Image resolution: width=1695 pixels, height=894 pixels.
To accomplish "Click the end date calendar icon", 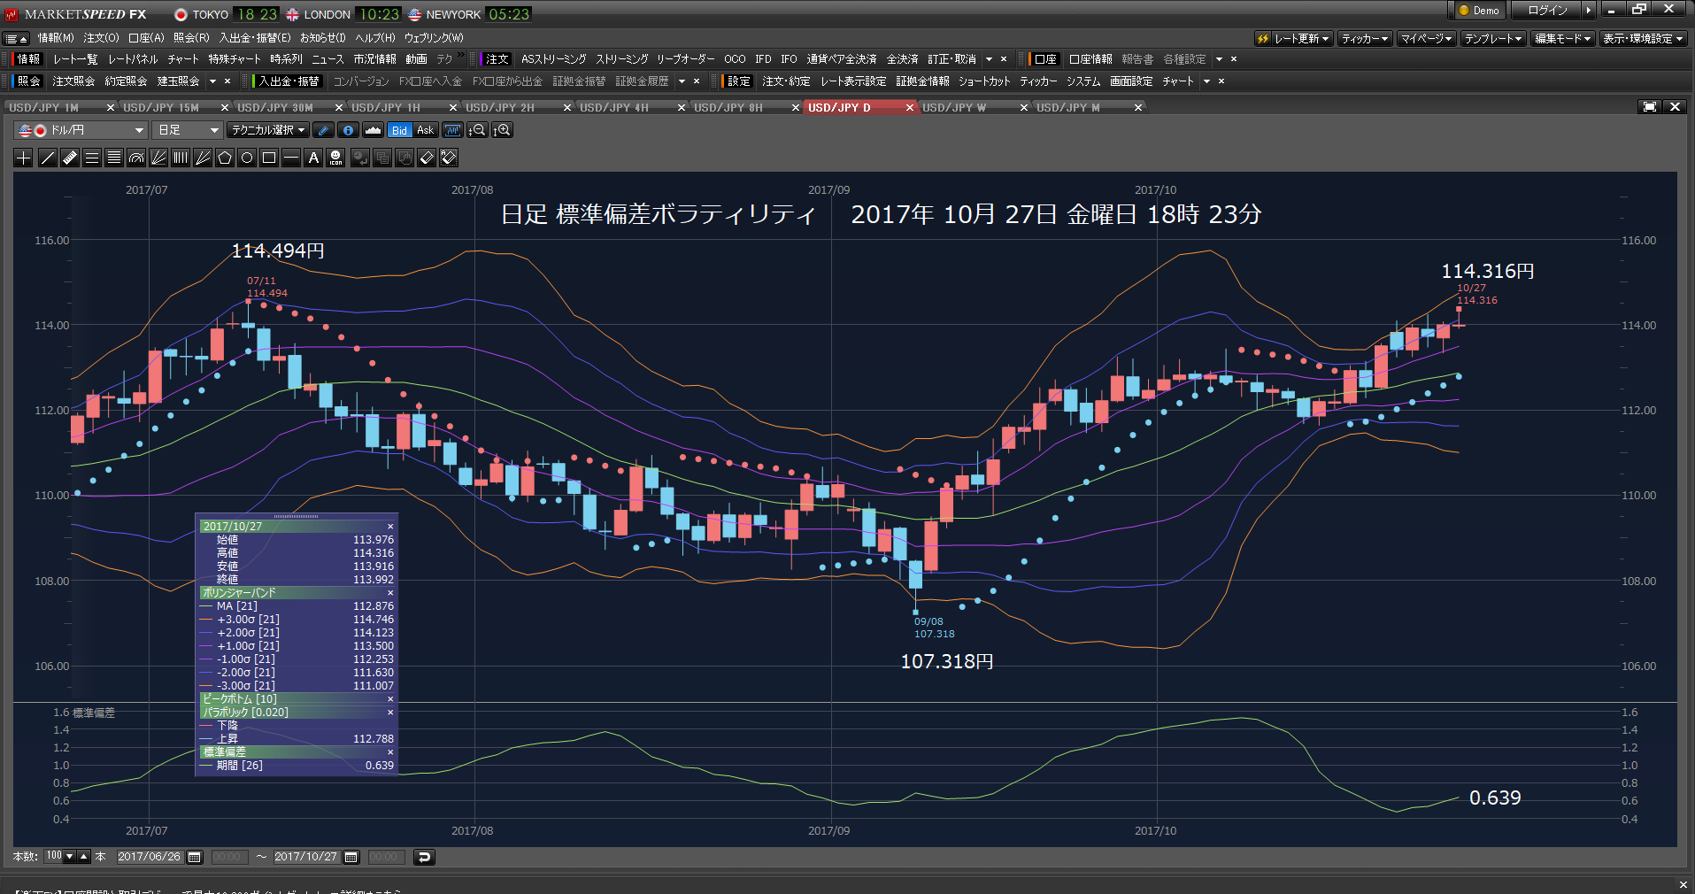I will click(351, 857).
